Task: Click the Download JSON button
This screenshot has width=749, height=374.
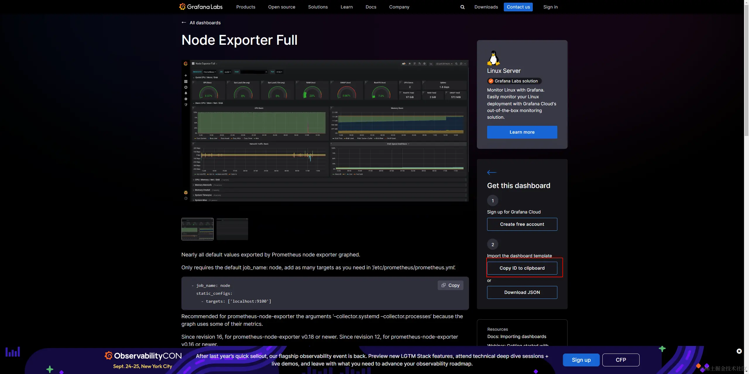Action: (x=522, y=292)
